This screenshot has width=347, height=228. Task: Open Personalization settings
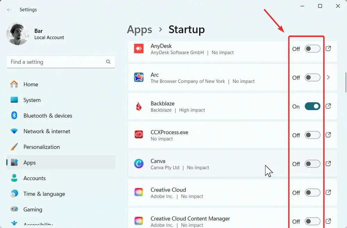point(61,147)
